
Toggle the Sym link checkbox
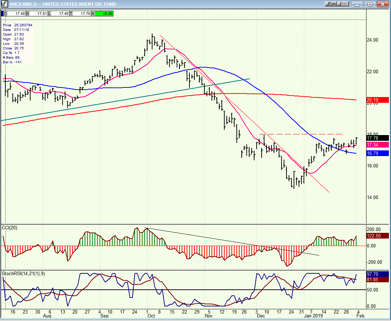[331, 4]
